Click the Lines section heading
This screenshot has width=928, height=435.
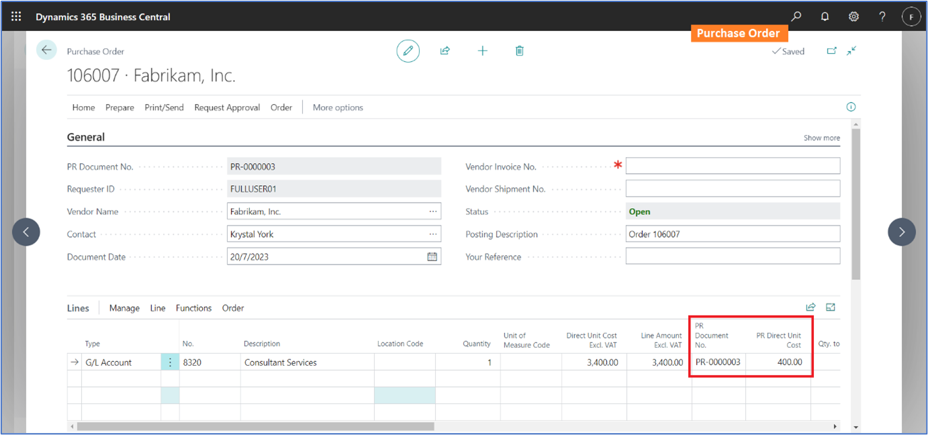pyautogui.click(x=78, y=308)
